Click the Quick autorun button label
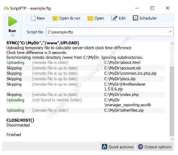This screenshot has height=155, width=178. (121, 147)
